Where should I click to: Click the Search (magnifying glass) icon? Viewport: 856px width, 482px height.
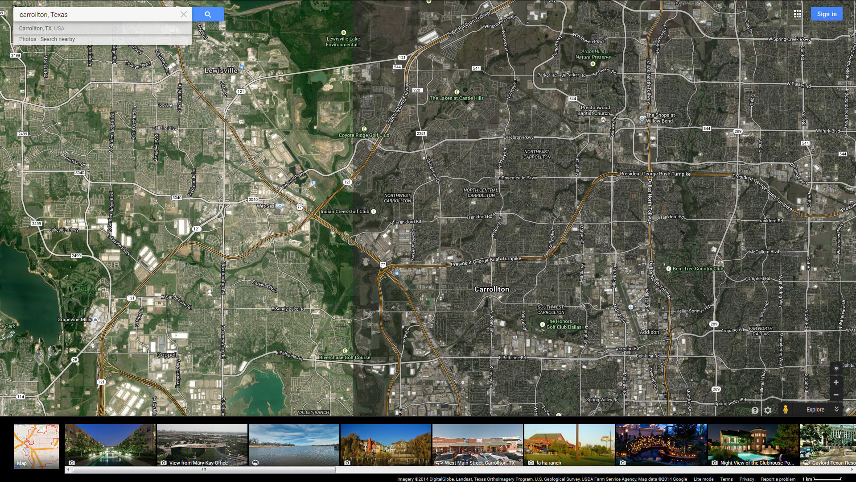pyautogui.click(x=208, y=14)
